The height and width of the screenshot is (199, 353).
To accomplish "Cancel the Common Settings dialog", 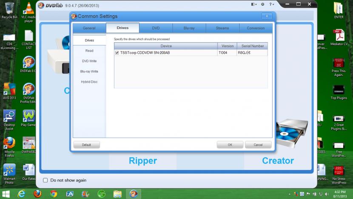I will [258, 145].
